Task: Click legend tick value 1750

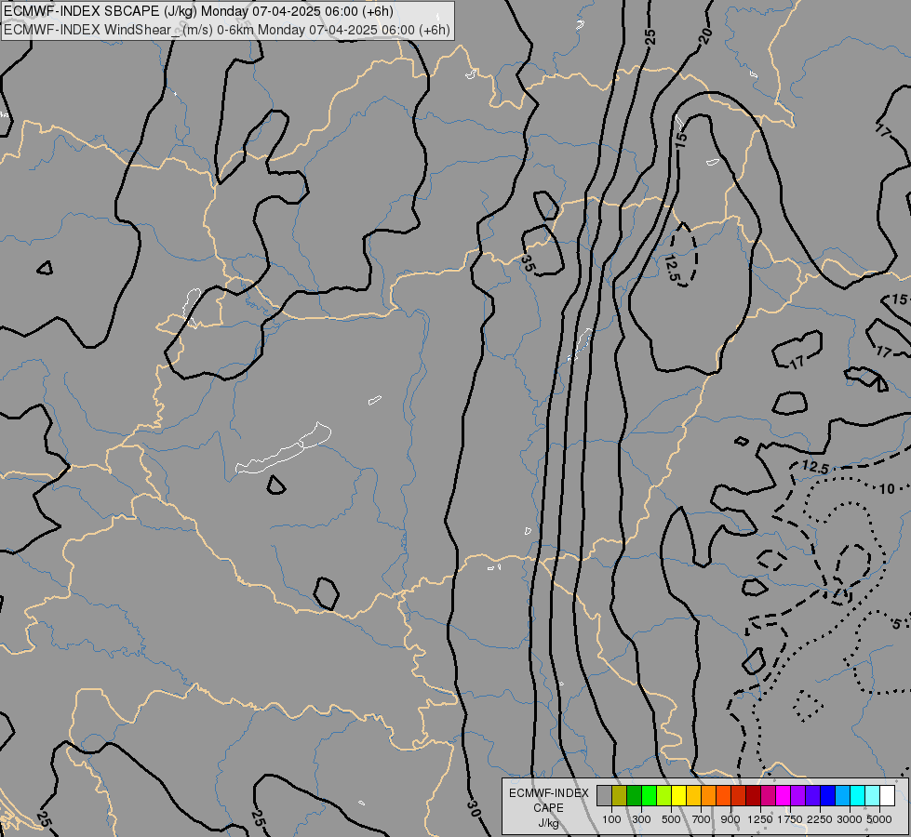Action: coord(790,819)
